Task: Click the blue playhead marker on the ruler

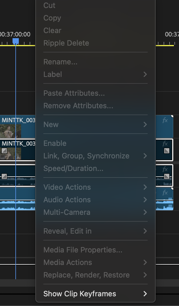Action: point(16,41)
